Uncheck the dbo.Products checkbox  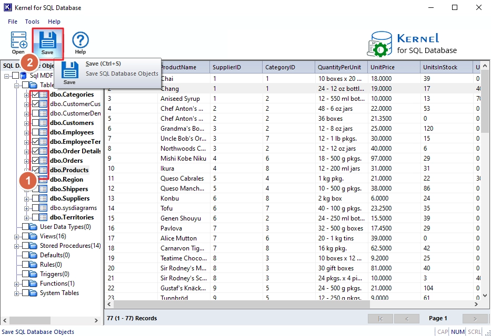[35, 170]
